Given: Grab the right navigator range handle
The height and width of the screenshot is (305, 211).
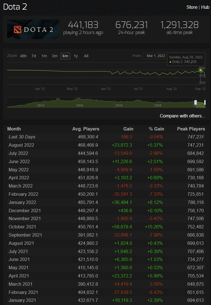Looking at the screenshot, I should coord(205,102).
